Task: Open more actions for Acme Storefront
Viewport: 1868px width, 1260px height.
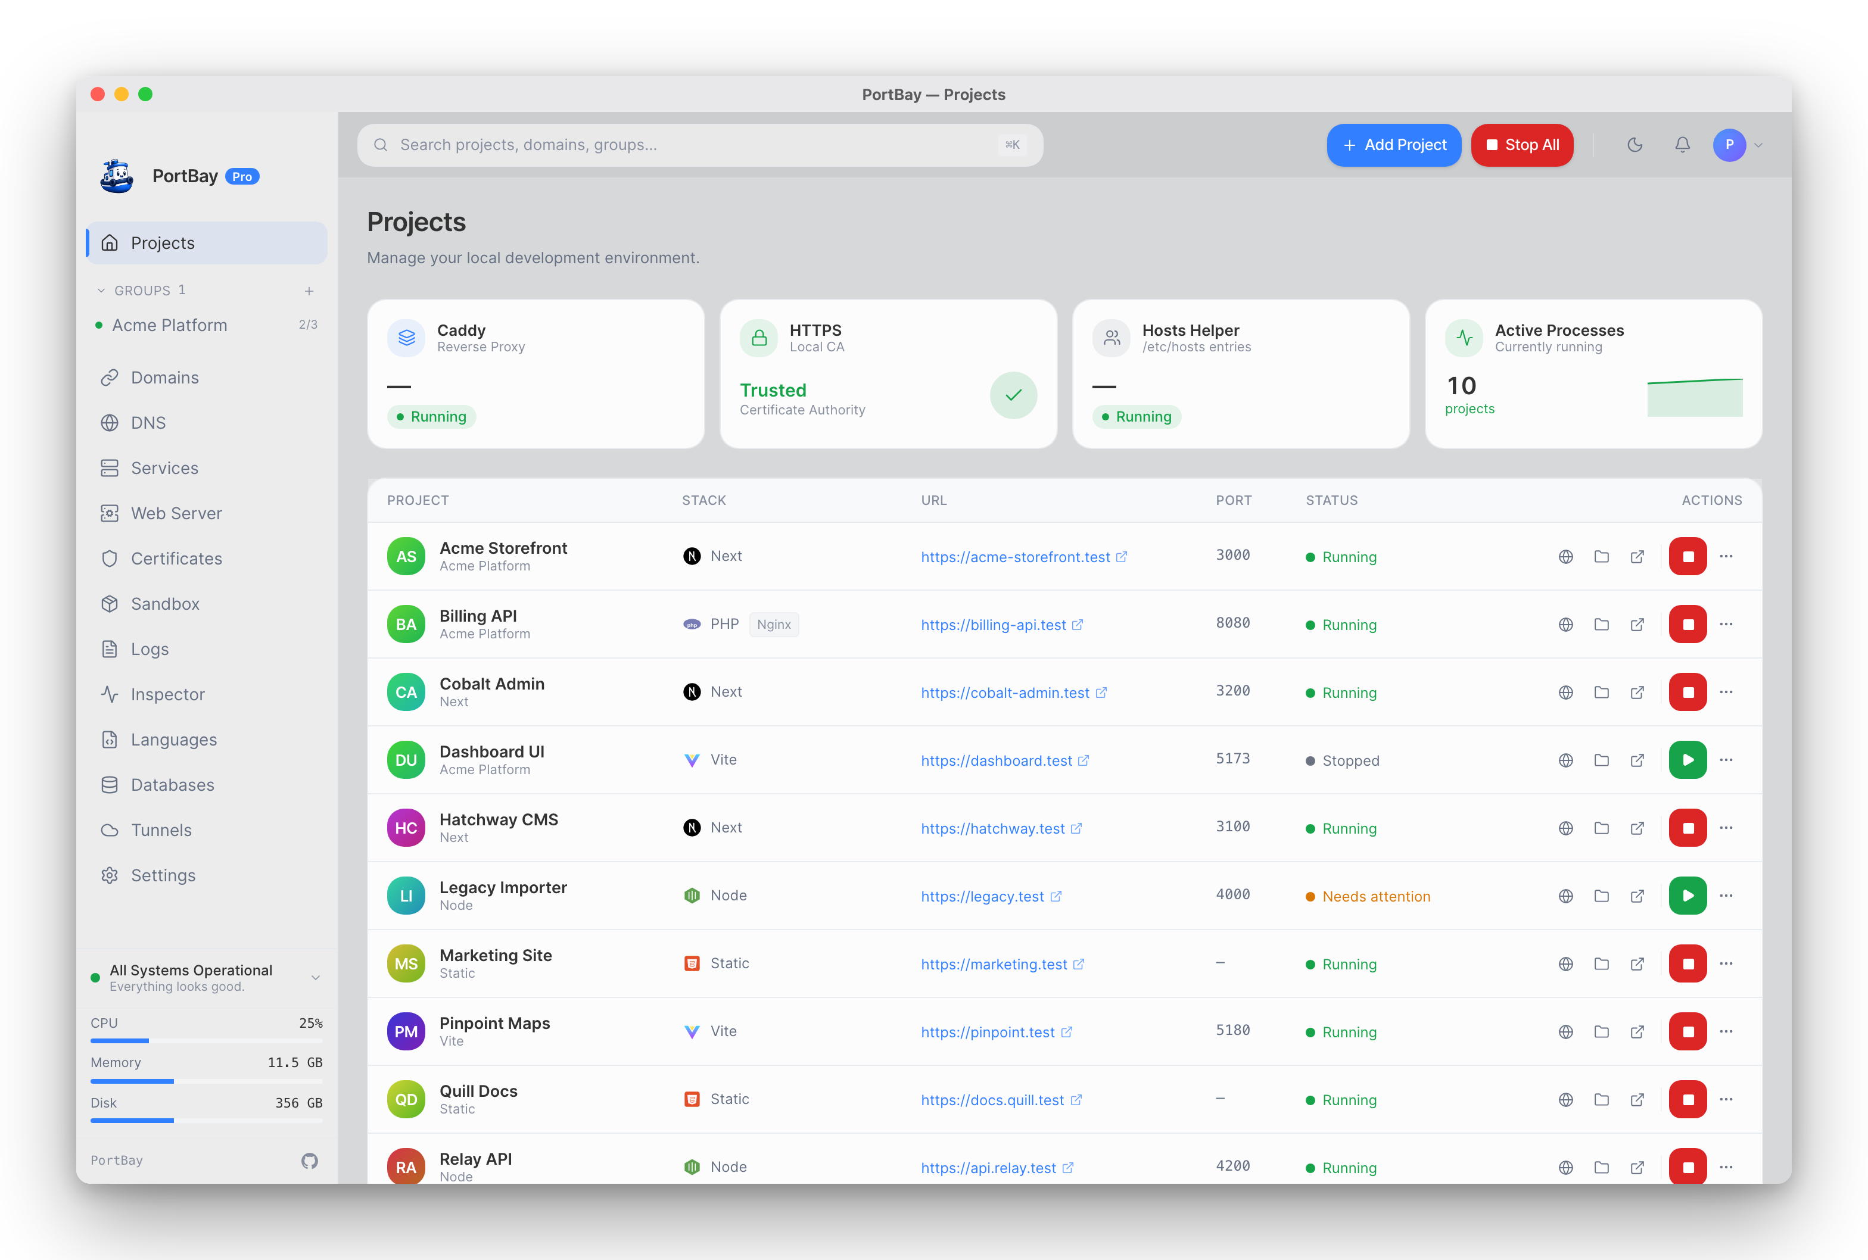Action: [1726, 556]
